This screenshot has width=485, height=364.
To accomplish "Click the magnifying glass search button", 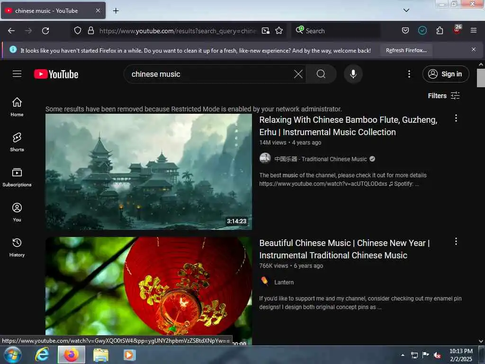I will coord(321,74).
